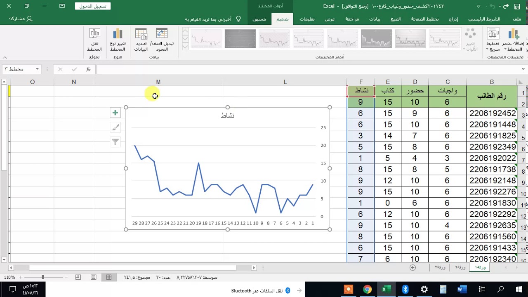The height and width of the screenshot is (297, 528).
Task: Select the dark chart style thumbnail at gallery's left side
Action: point(240,39)
